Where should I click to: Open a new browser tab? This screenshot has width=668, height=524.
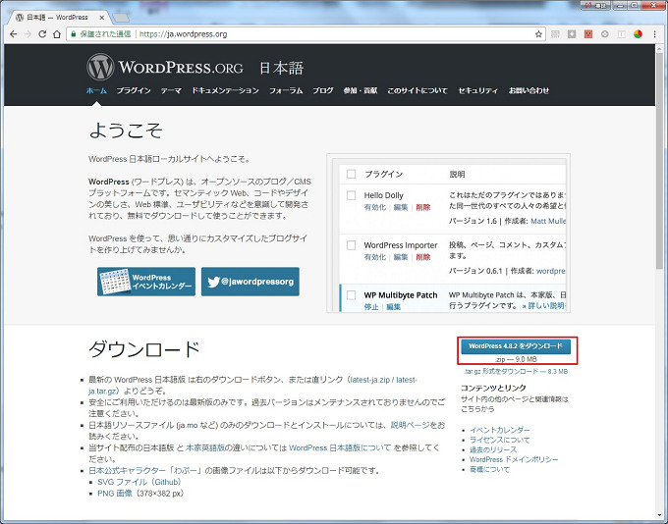tap(121, 18)
